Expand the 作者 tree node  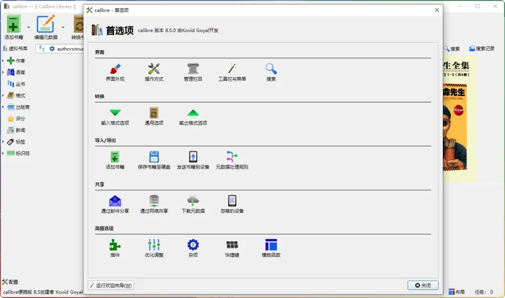(3, 61)
